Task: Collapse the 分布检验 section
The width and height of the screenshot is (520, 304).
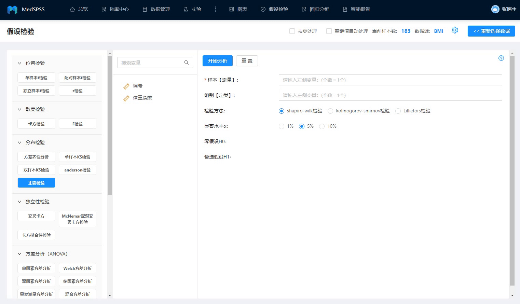Action: click(19, 142)
